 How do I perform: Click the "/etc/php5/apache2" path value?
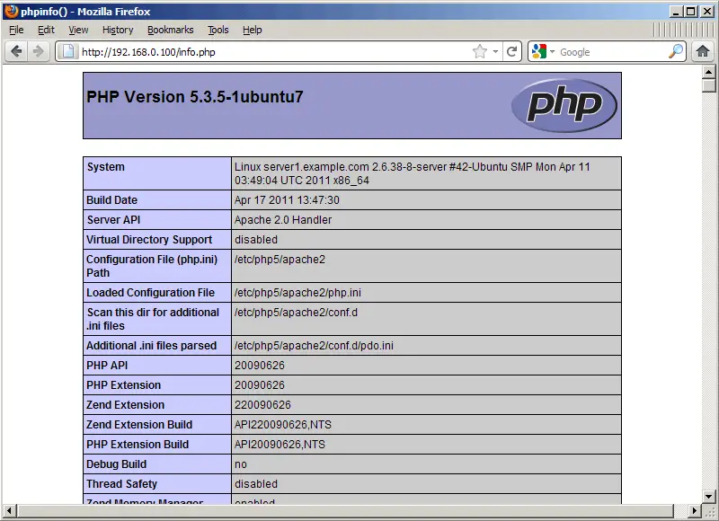coord(280,260)
